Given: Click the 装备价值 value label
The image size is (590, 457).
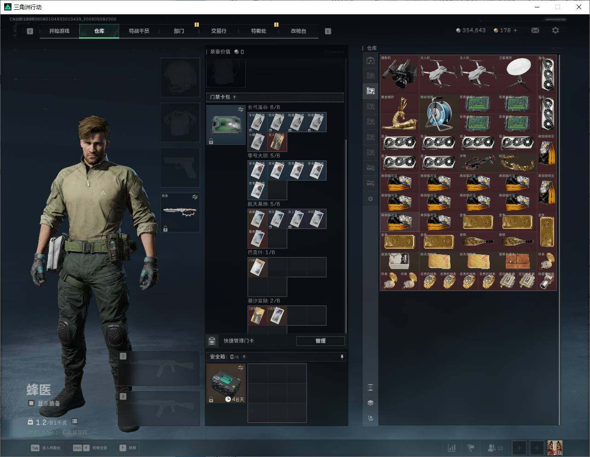Looking at the screenshot, I should (x=227, y=52).
